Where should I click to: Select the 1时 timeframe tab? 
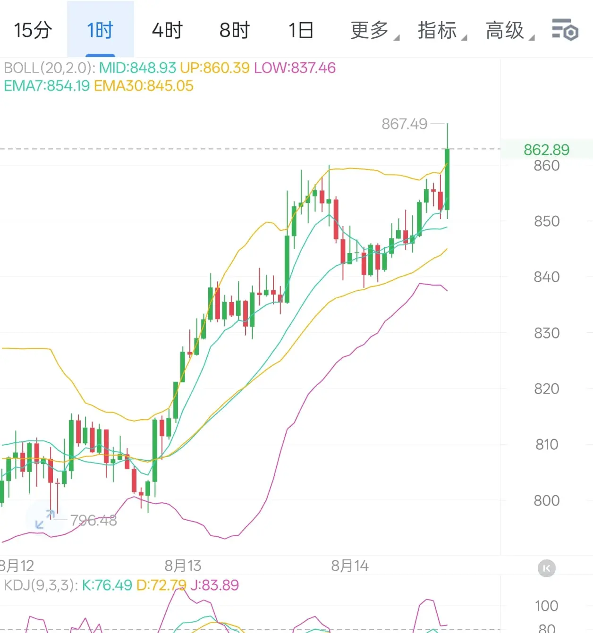[x=100, y=30]
